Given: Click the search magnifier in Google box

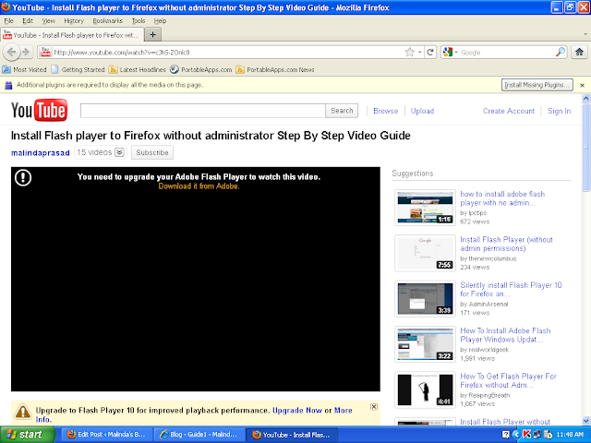Looking at the screenshot, I should coord(561,52).
